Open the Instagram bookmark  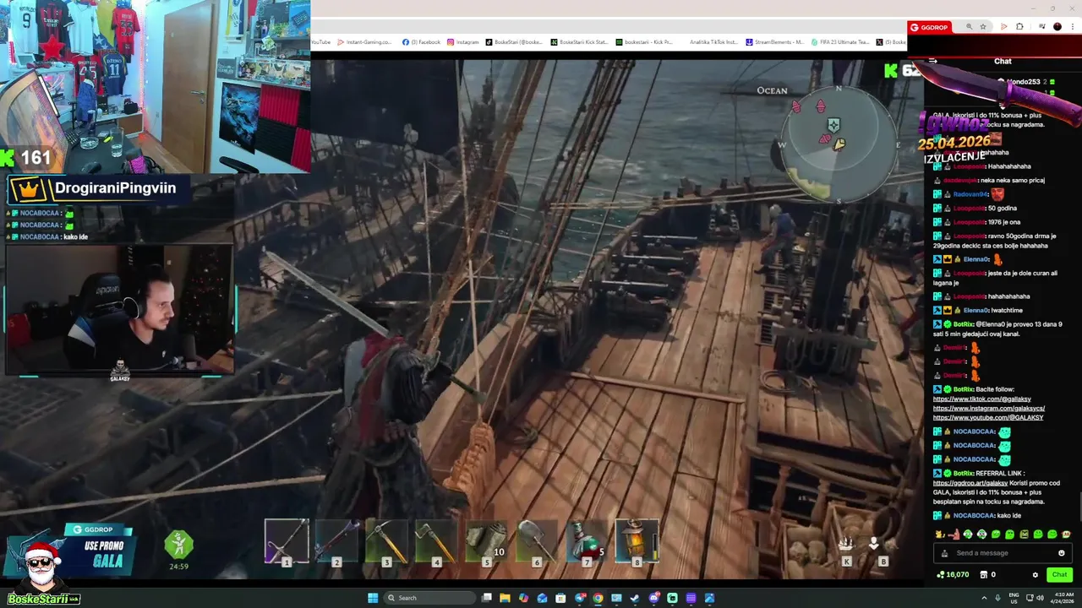[x=463, y=42]
